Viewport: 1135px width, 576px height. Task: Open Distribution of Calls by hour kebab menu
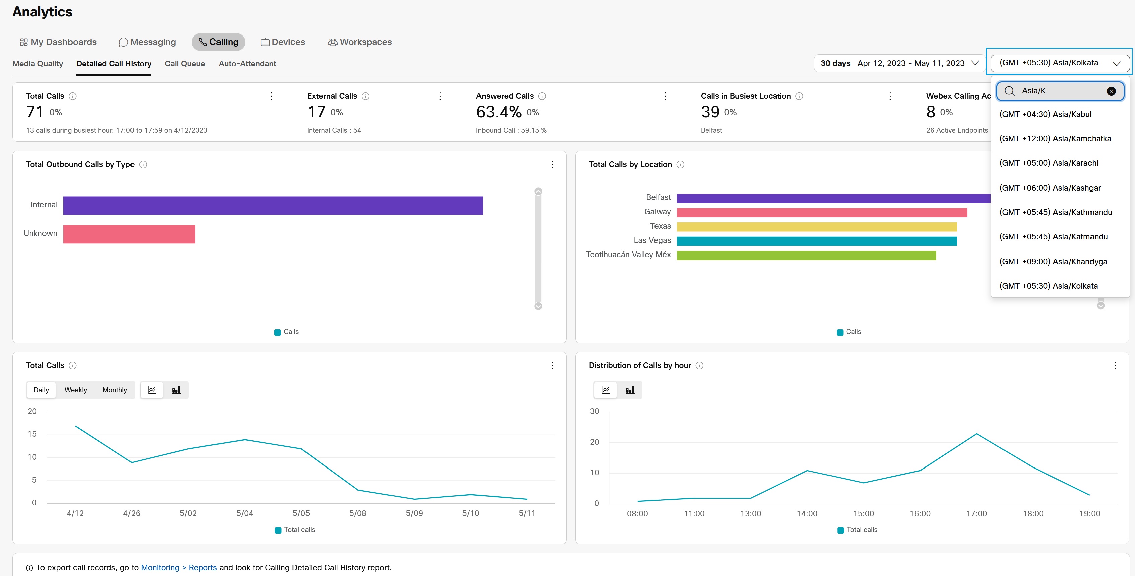1115,365
